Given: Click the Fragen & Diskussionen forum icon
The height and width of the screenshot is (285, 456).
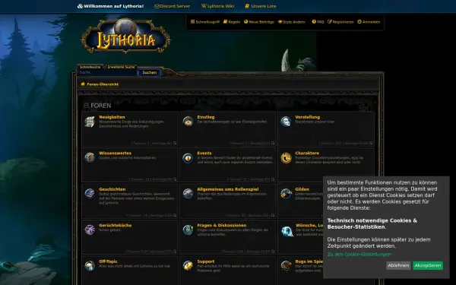Looking at the screenshot, I should [188, 230].
